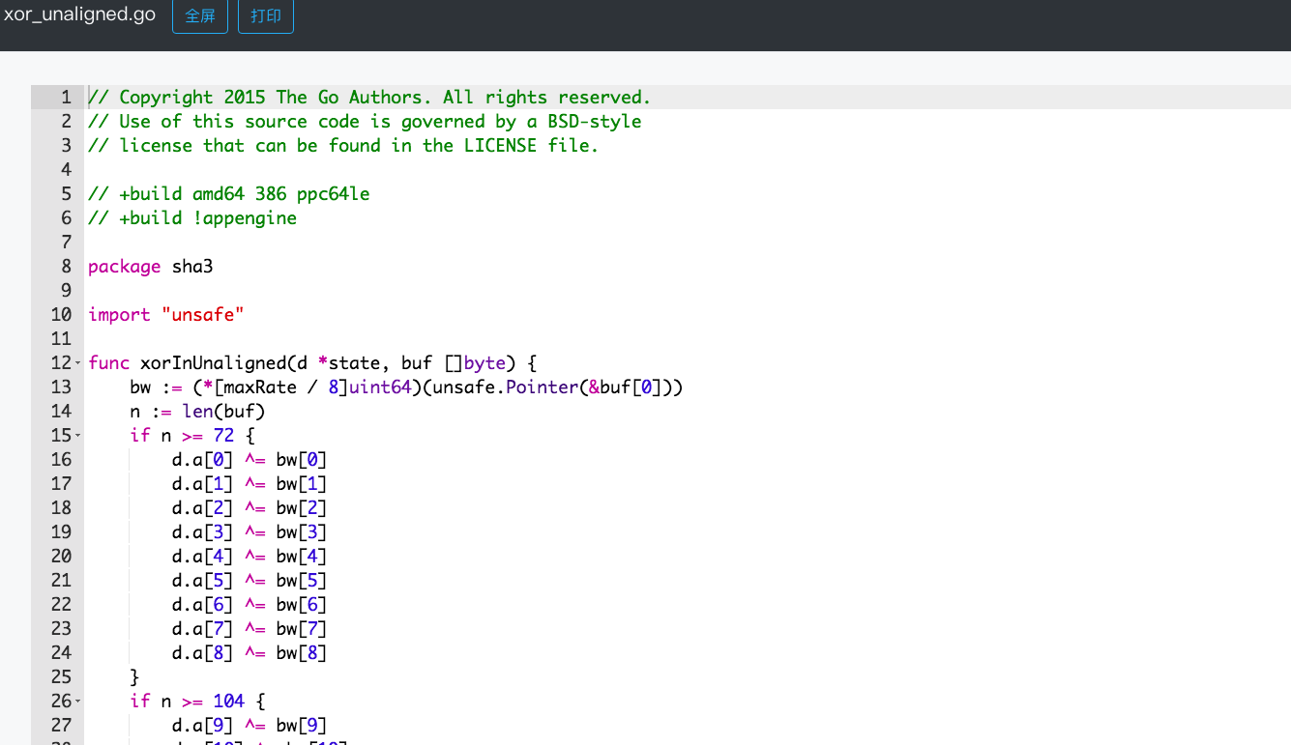This screenshot has height=745, width=1291.
Task: Click line number 25 in gutter
Action: click(x=61, y=677)
